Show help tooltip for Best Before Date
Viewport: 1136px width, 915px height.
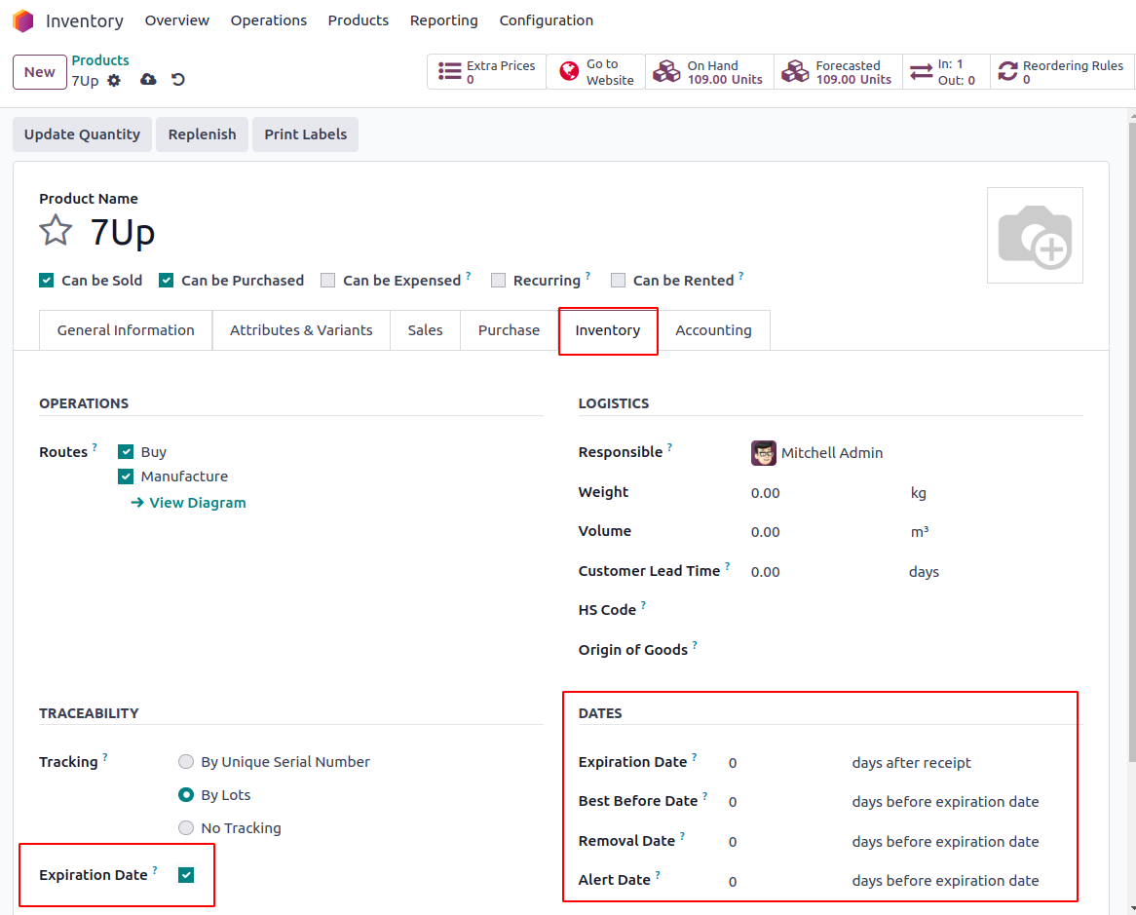(x=705, y=796)
